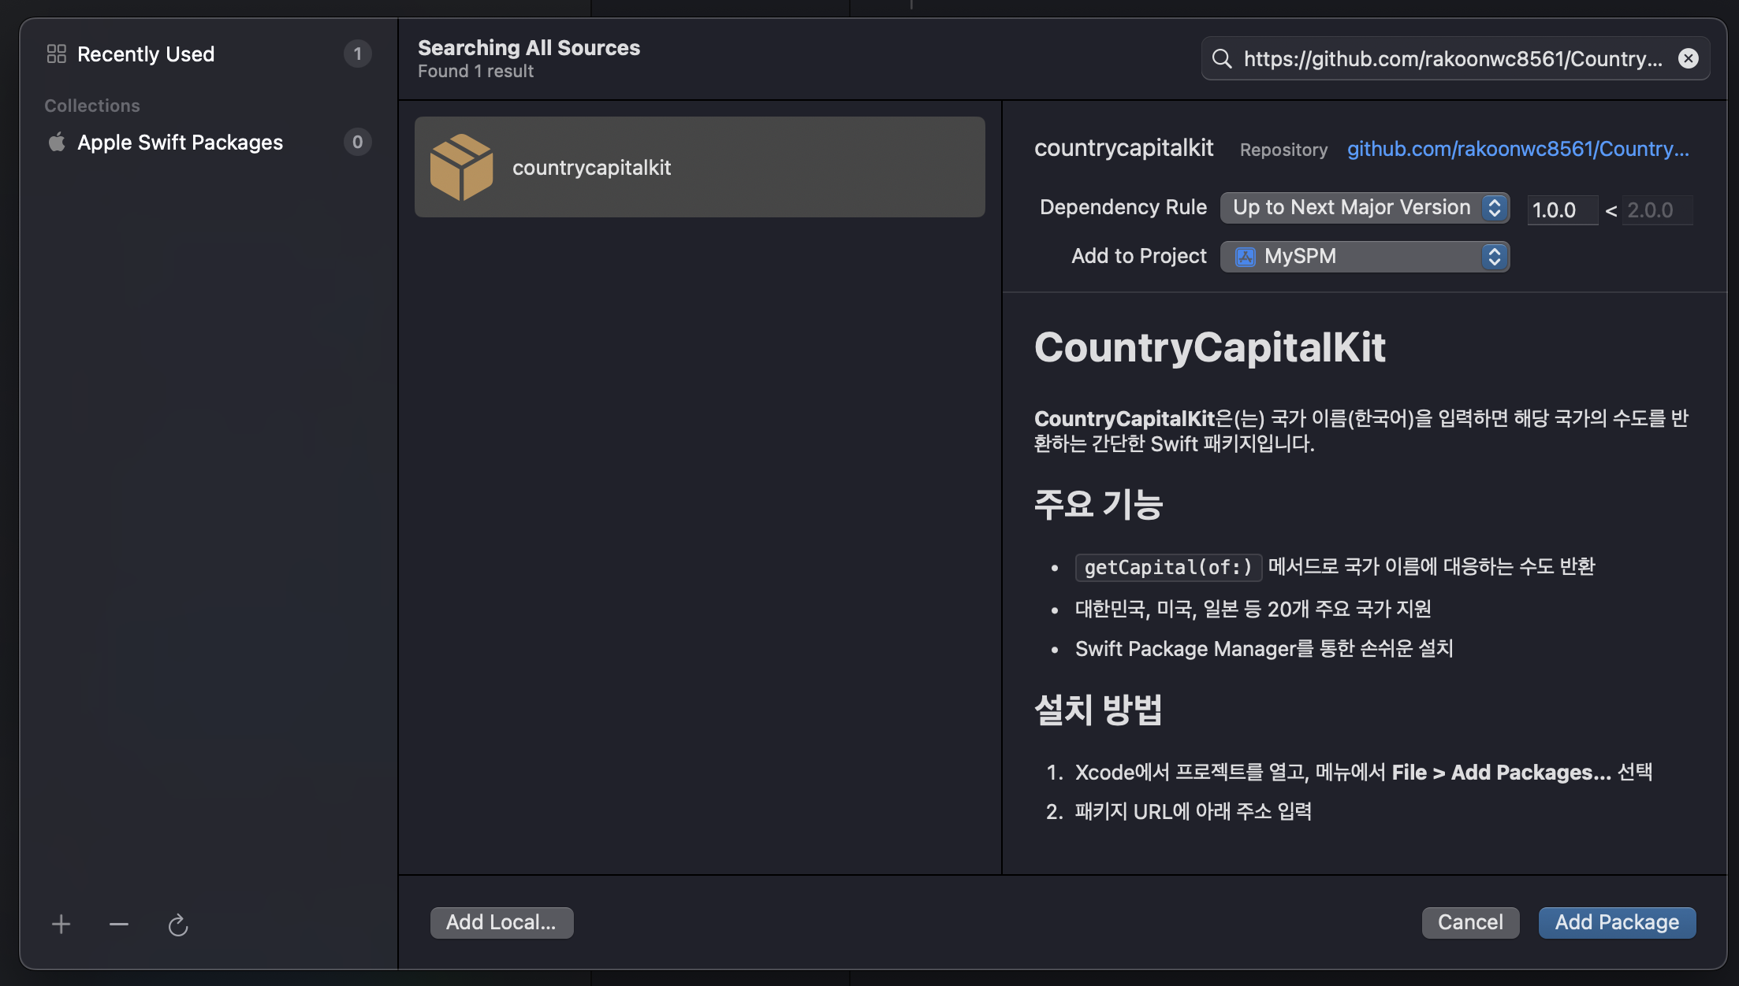The image size is (1739, 986).
Task: Click the magnifying glass search icon
Action: click(x=1222, y=58)
